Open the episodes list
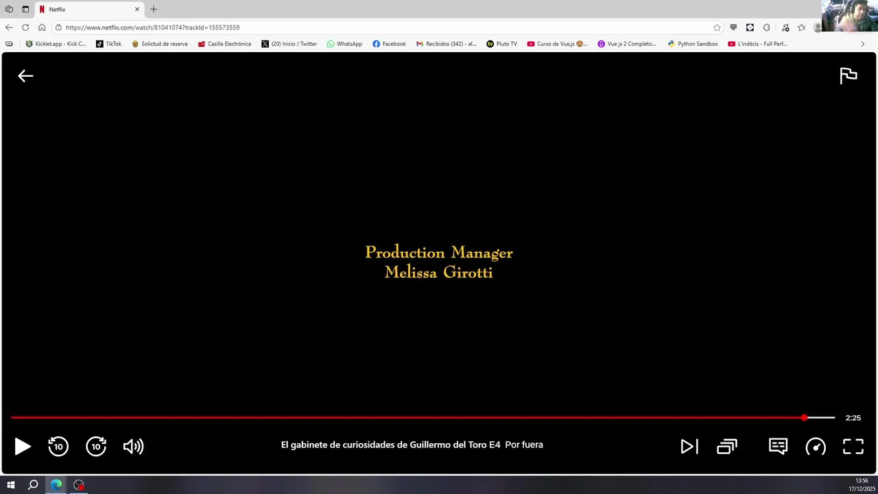This screenshot has width=878, height=494. click(727, 447)
